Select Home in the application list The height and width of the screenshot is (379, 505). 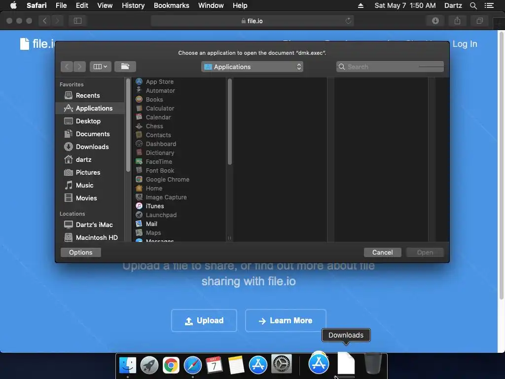tap(179, 188)
